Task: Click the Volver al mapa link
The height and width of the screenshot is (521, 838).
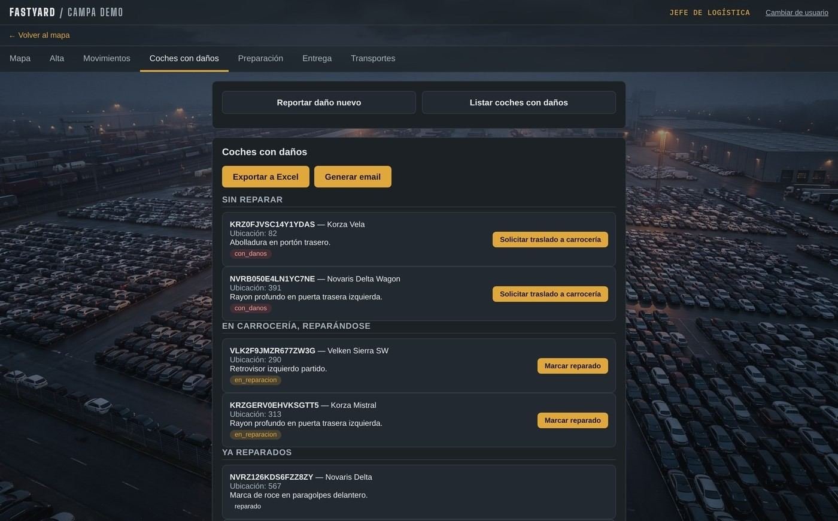Action: click(x=40, y=35)
